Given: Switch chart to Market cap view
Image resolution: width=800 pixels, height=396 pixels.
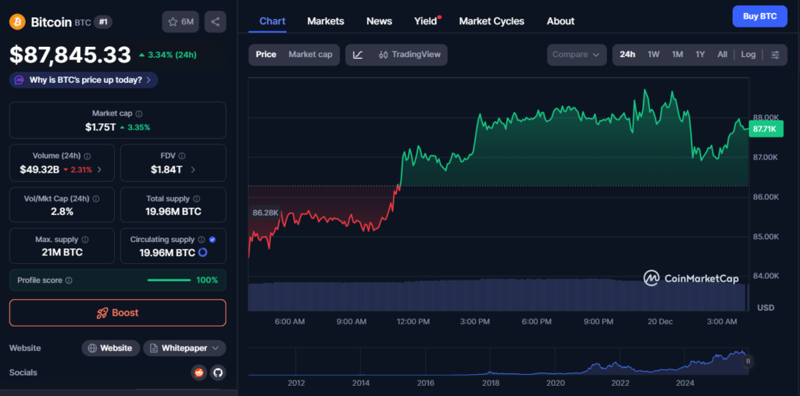Looking at the screenshot, I should 310,55.
